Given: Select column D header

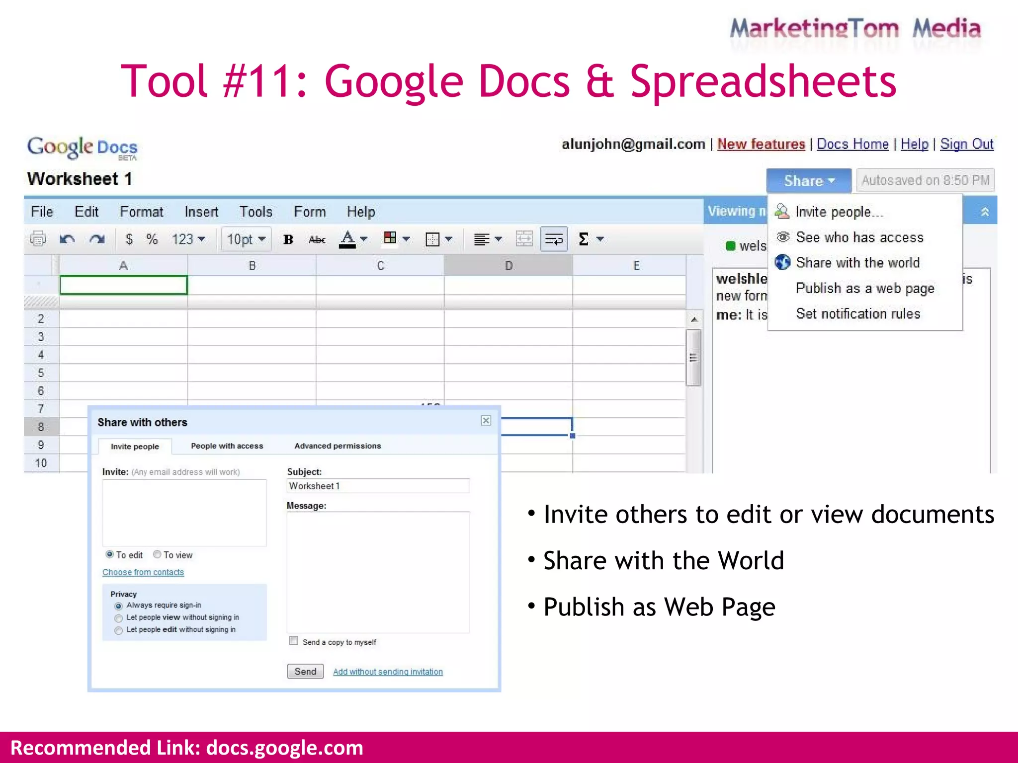Looking at the screenshot, I should coord(508,266).
